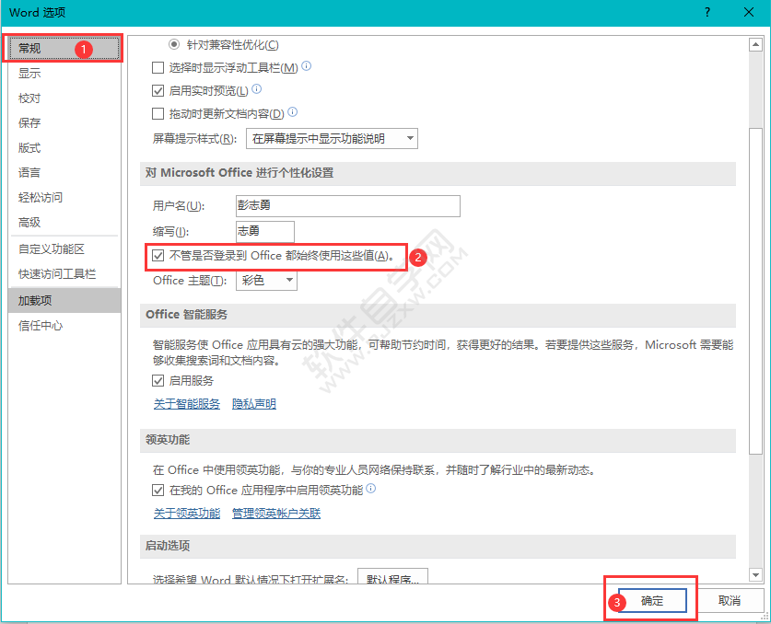Open the 信任中心 settings
This screenshot has width=771, height=624.
point(37,324)
